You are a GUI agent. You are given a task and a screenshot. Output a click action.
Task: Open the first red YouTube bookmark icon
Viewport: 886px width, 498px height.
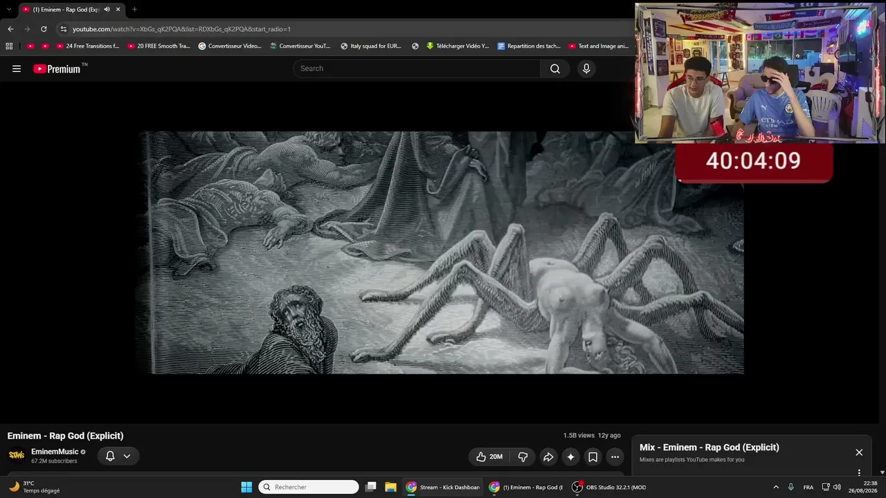pyautogui.click(x=30, y=46)
